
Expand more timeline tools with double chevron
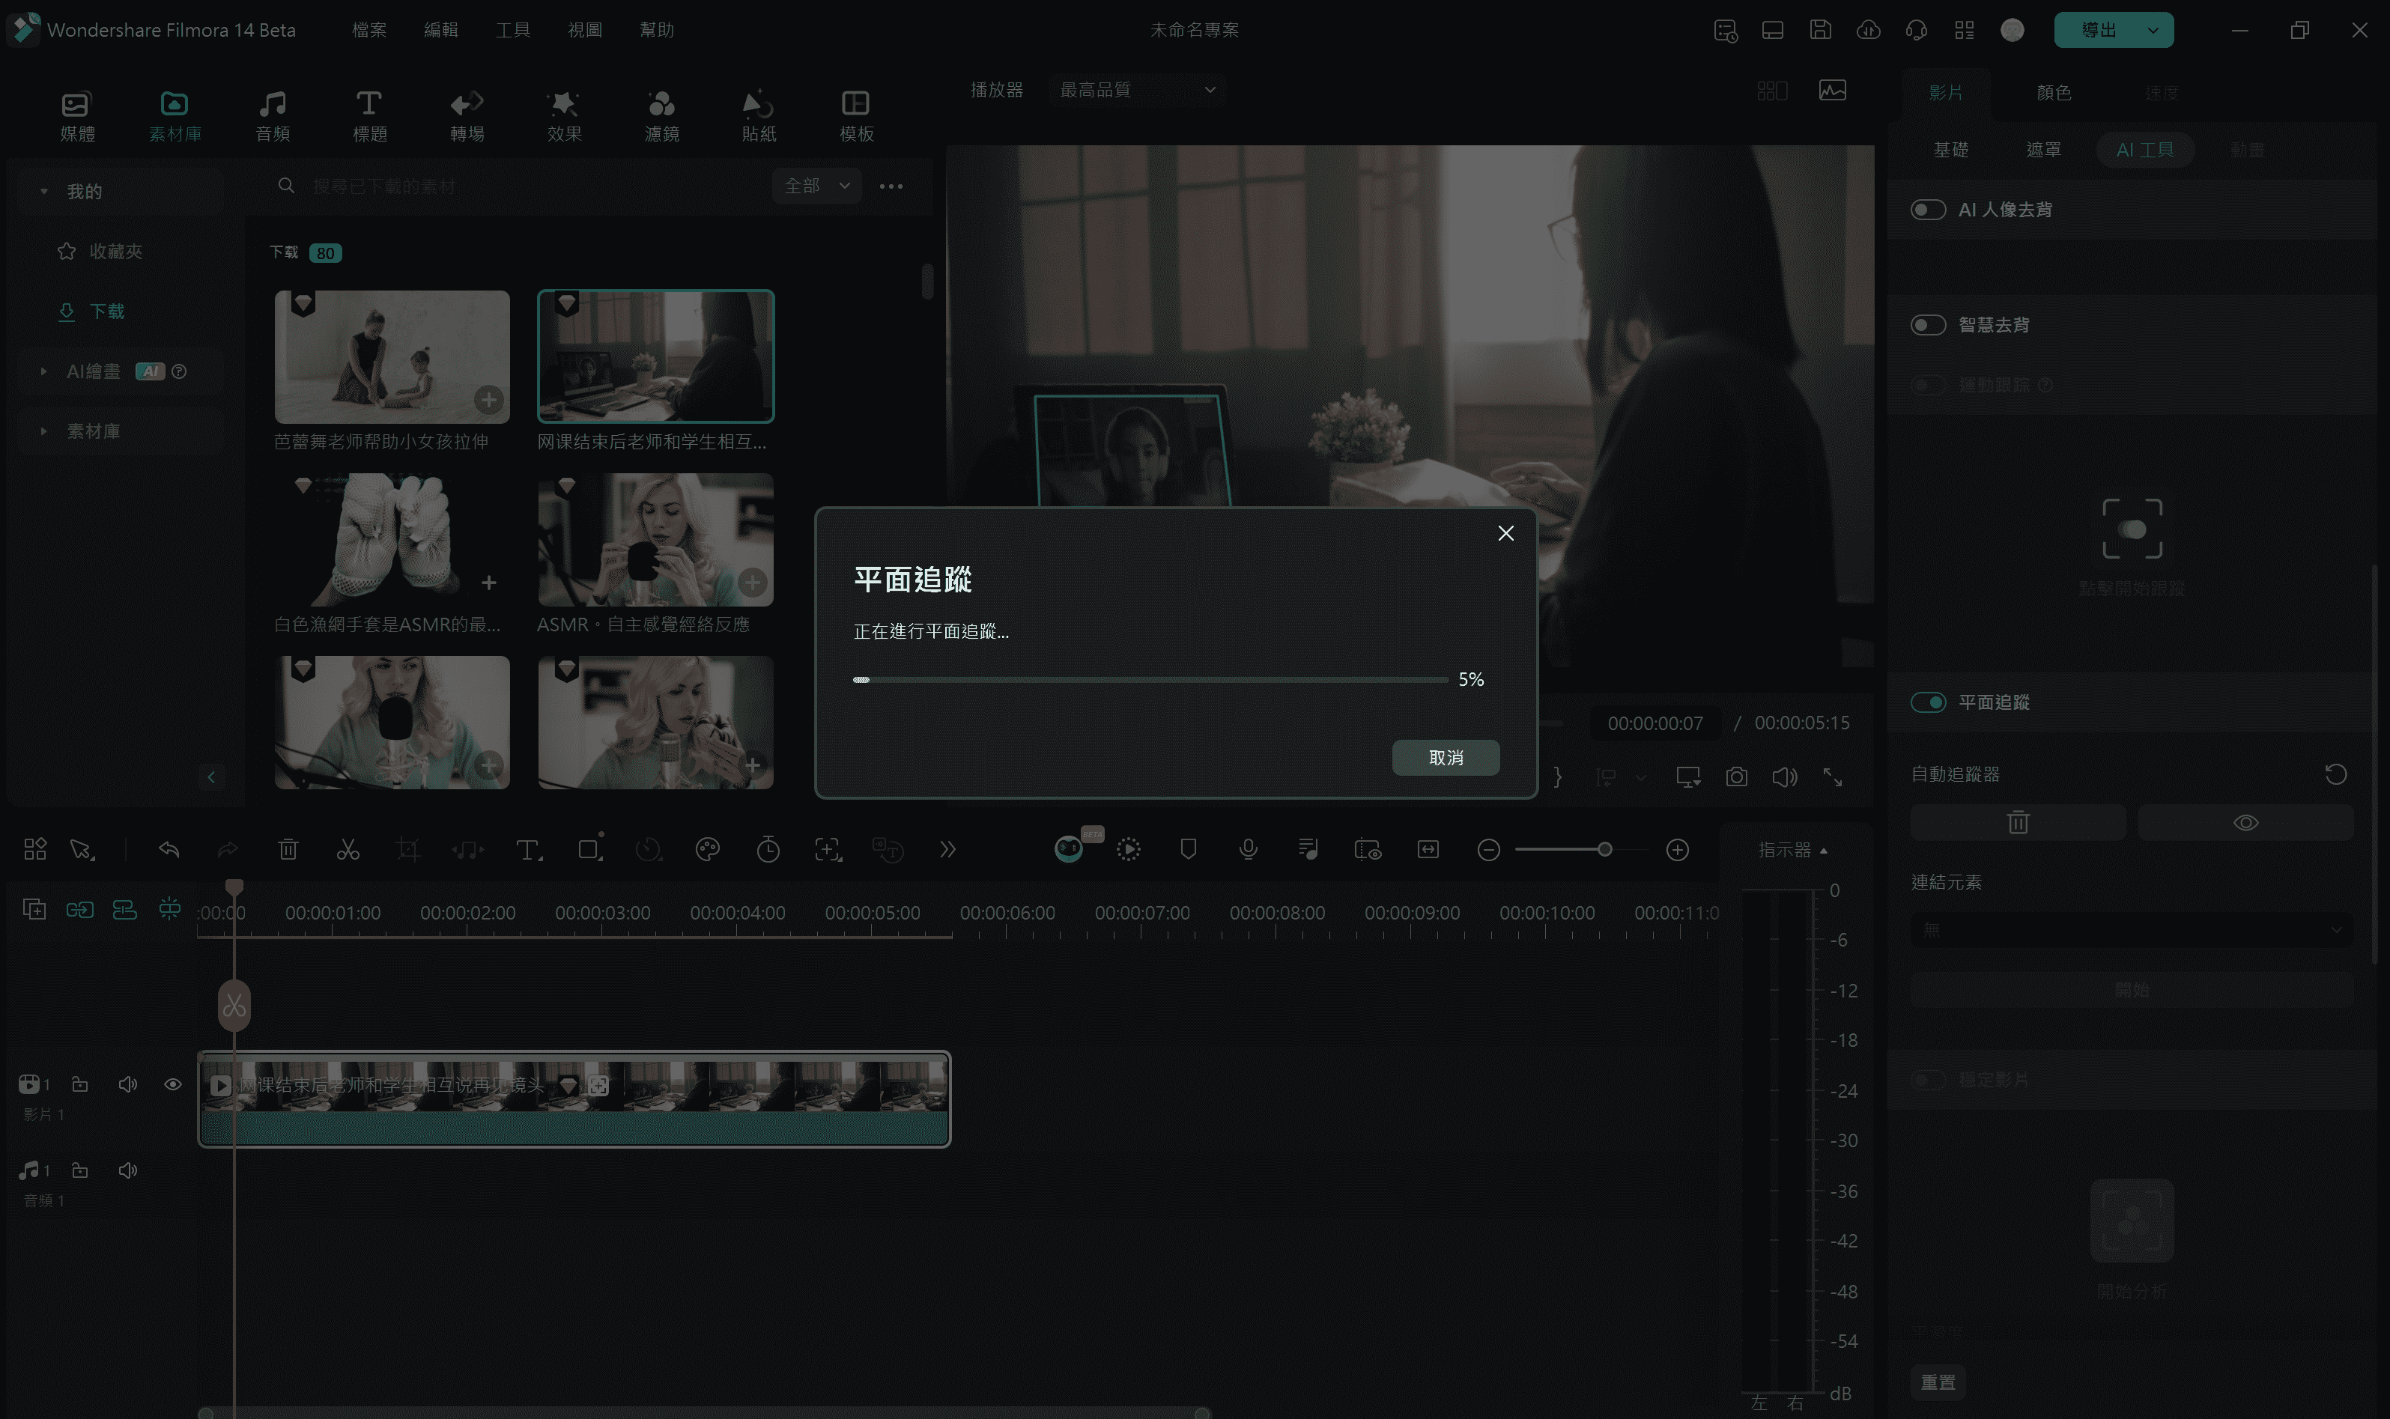[x=947, y=849]
